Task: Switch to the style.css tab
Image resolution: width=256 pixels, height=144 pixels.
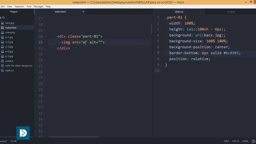Action: pyautogui.click(x=179, y=12)
